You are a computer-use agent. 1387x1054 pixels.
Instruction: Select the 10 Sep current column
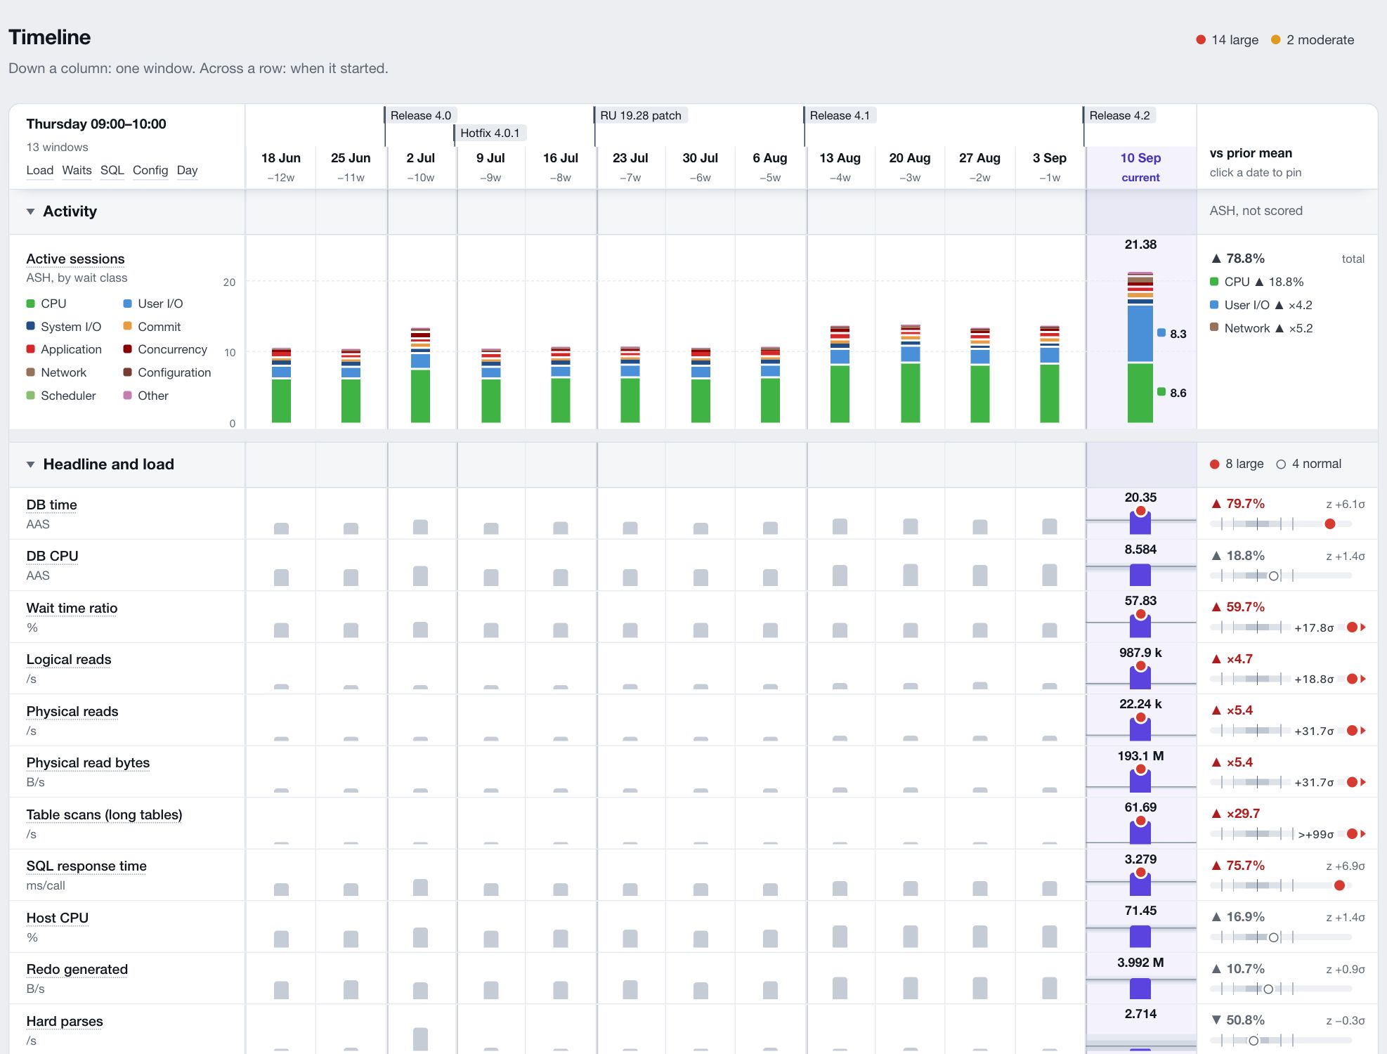1140,167
